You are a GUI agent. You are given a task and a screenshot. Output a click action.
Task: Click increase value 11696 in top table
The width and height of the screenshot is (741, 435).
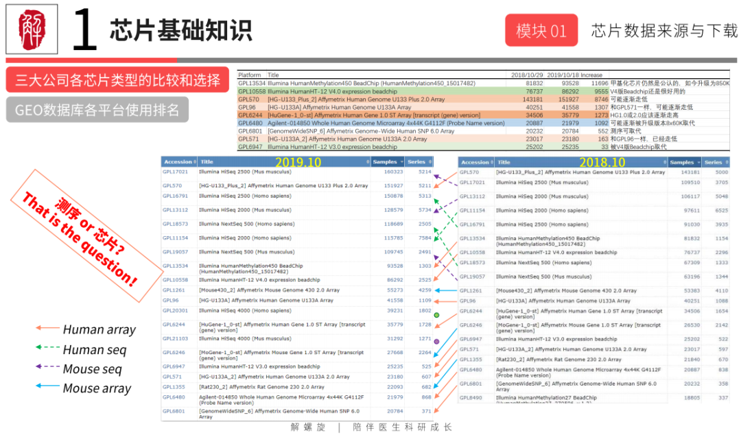tap(600, 83)
